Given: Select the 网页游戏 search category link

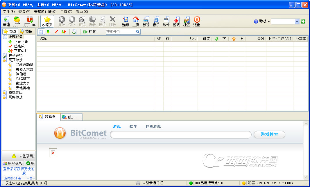Looking at the screenshot, I should pos(153,127).
